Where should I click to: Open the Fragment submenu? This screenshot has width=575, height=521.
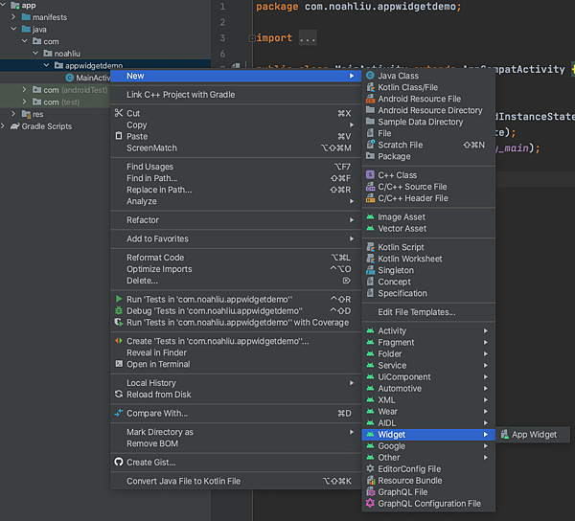coord(428,342)
